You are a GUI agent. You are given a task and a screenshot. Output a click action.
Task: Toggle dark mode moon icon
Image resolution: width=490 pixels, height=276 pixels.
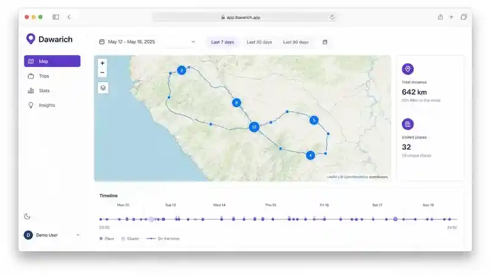(27, 217)
